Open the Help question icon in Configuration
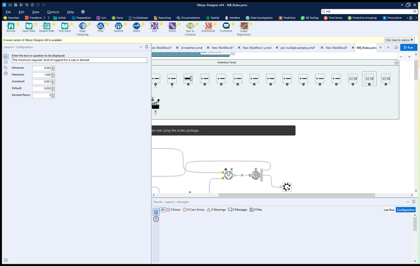Image resolution: width=420 pixels, height=266 pixels. [x=6, y=73]
